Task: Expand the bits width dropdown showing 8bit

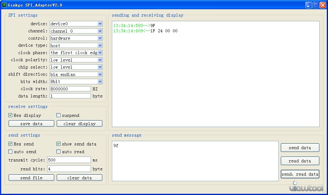Action: pos(76,82)
